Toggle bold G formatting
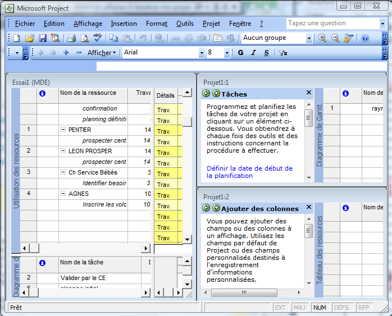Screen dimensions: 392x316 [x=240, y=52]
